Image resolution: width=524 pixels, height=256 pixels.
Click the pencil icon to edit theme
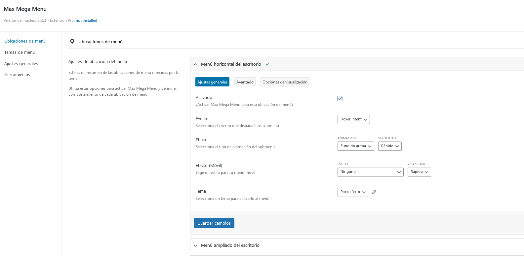(374, 192)
